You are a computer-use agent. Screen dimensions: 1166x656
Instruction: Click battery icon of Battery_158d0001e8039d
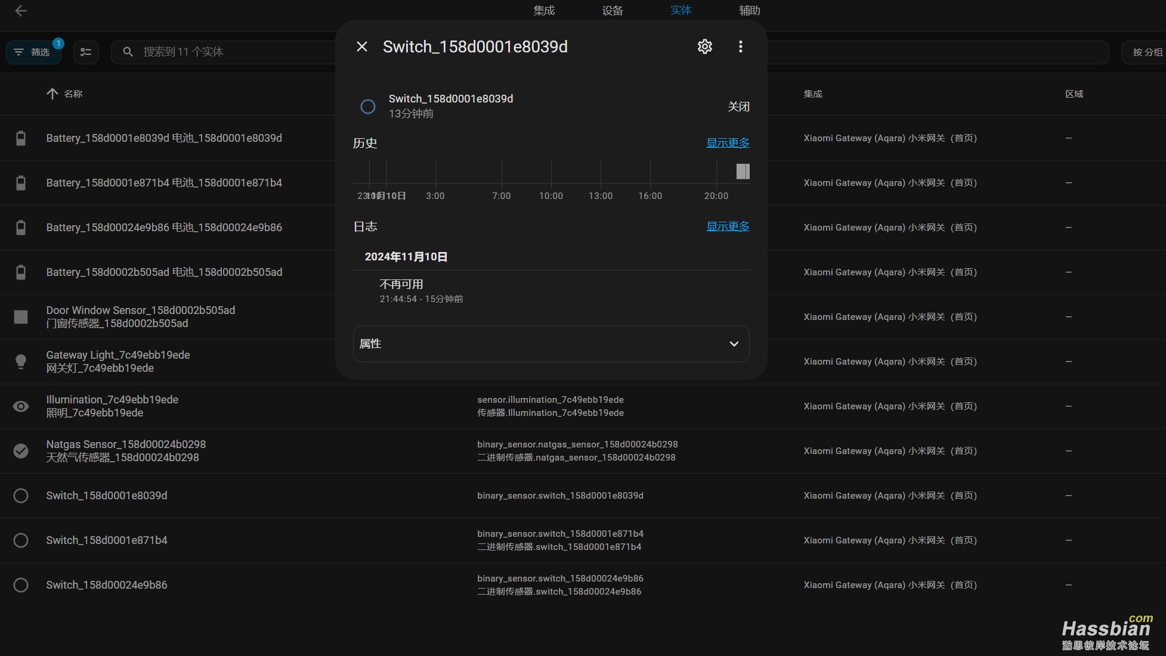pyautogui.click(x=21, y=138)
